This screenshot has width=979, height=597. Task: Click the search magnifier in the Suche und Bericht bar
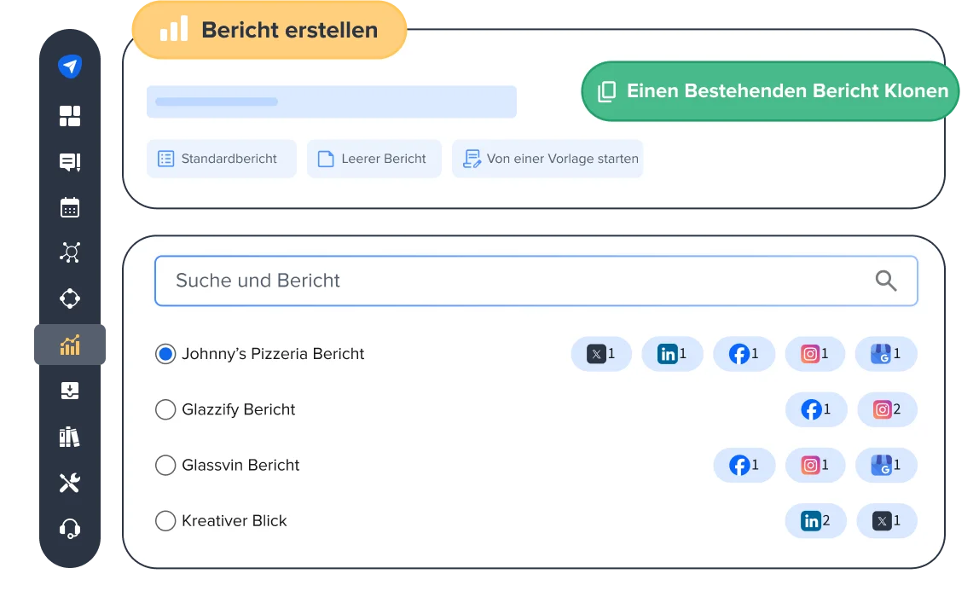point(884,280)
